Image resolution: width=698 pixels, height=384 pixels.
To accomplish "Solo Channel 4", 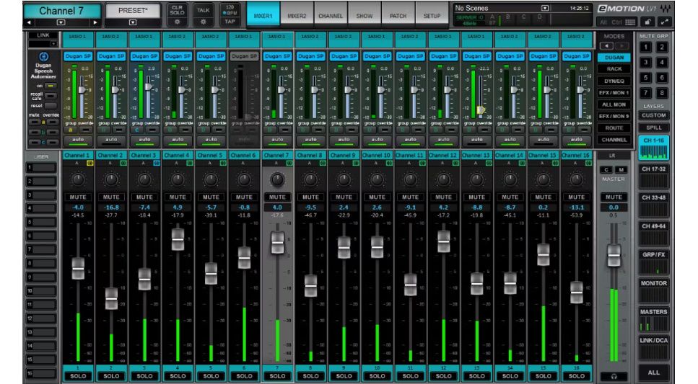I will [178, 376].
